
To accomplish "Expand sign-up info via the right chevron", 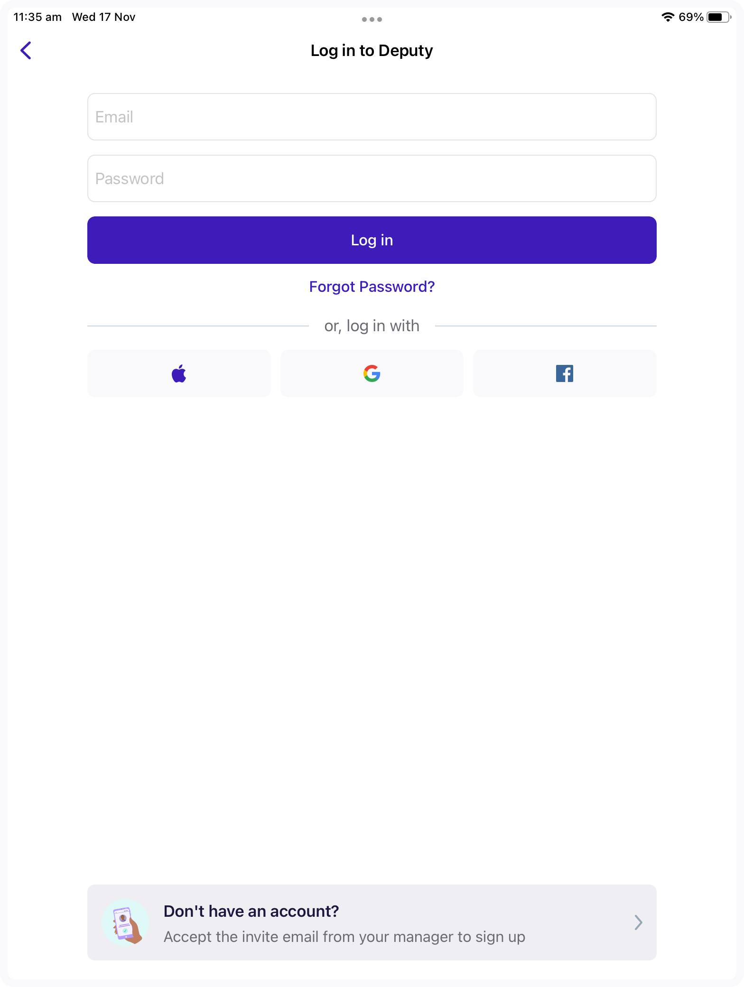I will point(638,922).
